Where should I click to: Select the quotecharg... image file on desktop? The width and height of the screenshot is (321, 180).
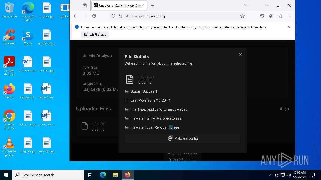click(47, 37)
